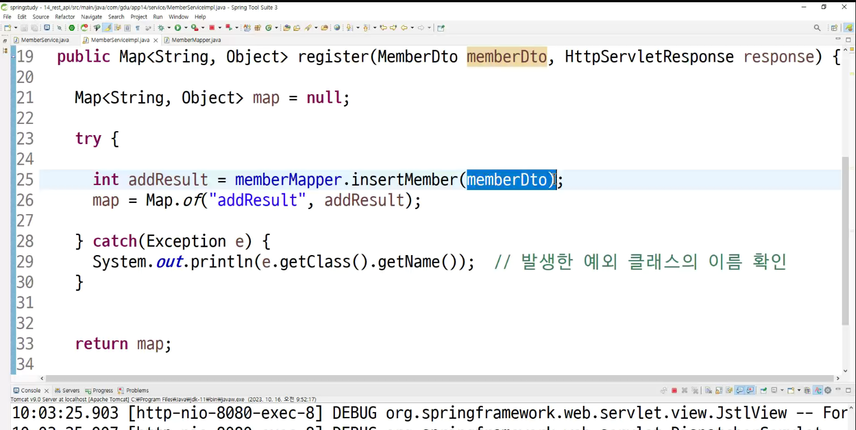Image resolution: width=856 pixels, height=430 pixels.
Task: Open the Run menu
Action: (158, 17)
